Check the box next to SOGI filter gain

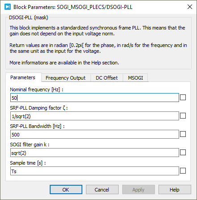183,153
